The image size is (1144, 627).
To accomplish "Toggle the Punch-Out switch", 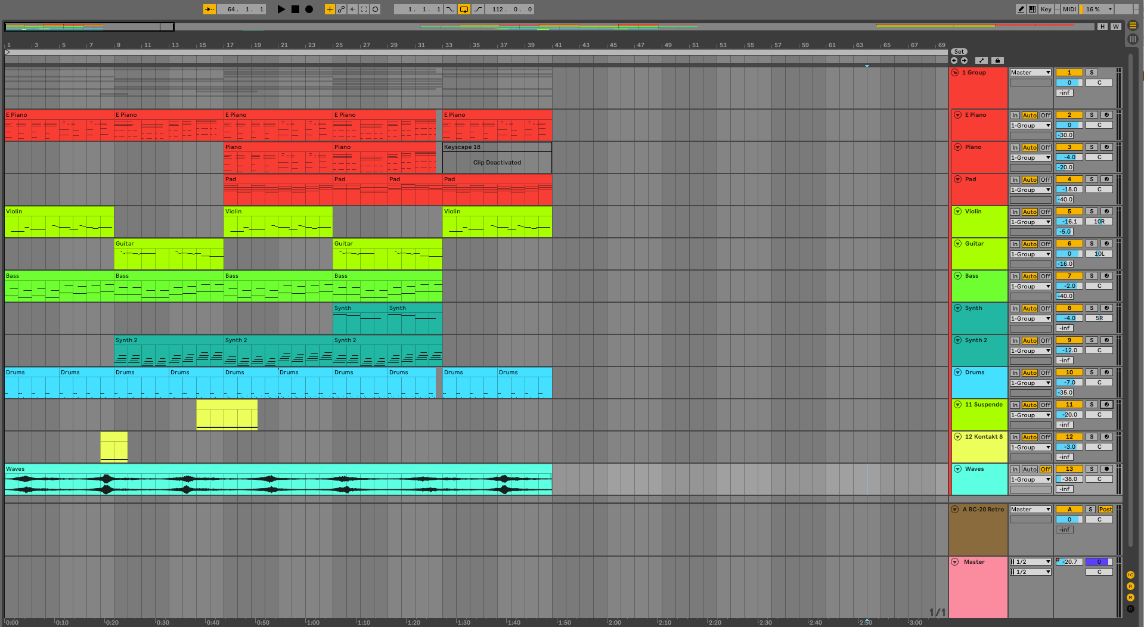I will 478,10.
